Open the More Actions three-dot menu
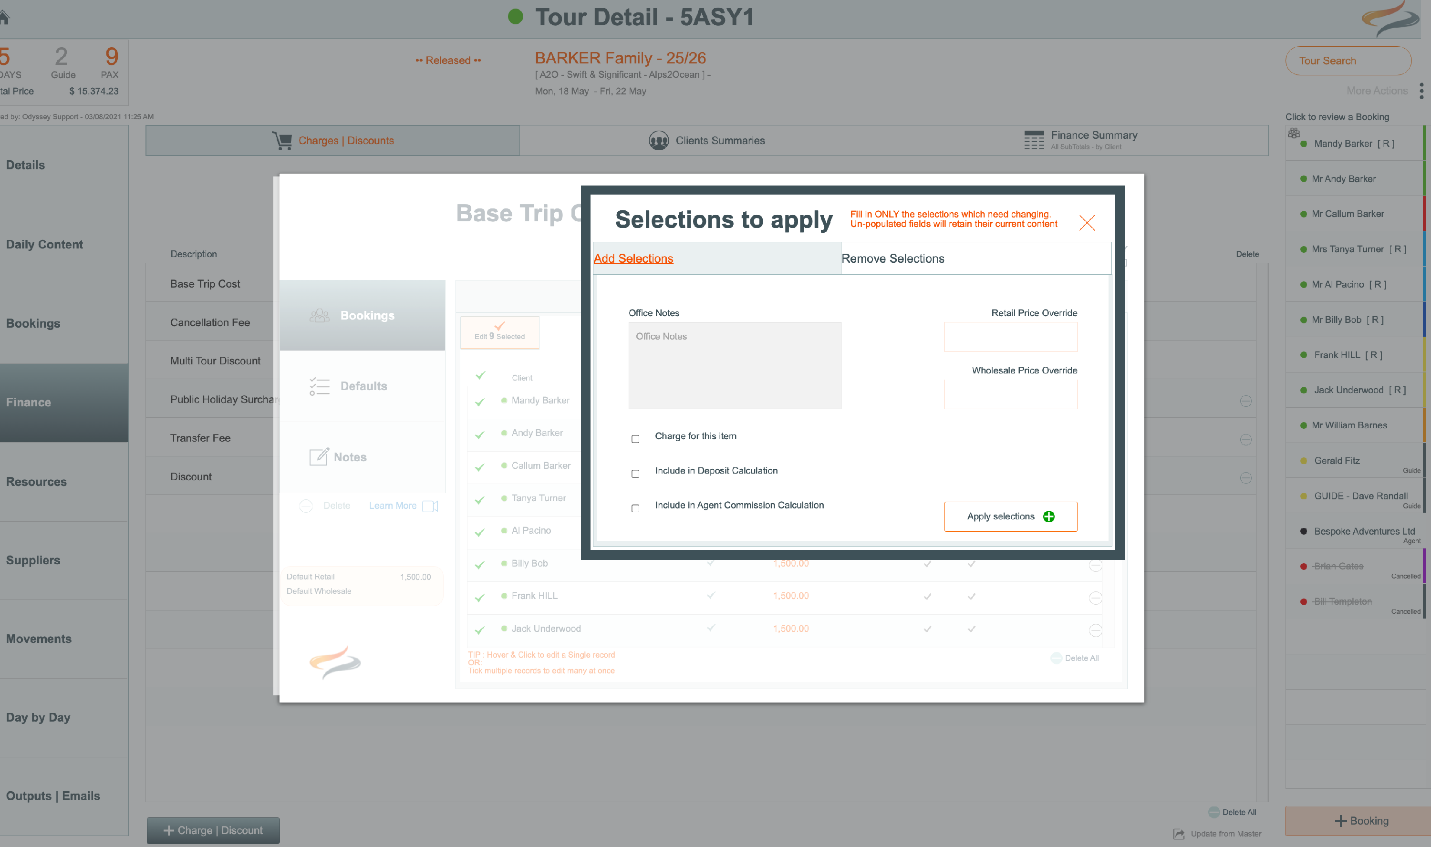 pos(1421,91)
